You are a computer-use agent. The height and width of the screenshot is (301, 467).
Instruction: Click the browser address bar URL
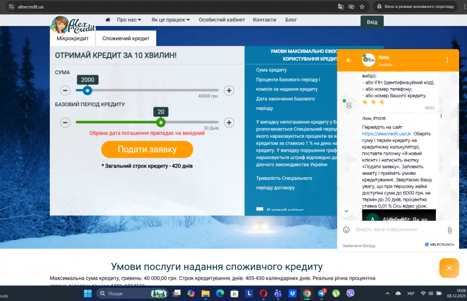pyautogui.click(x=30, y=7)
